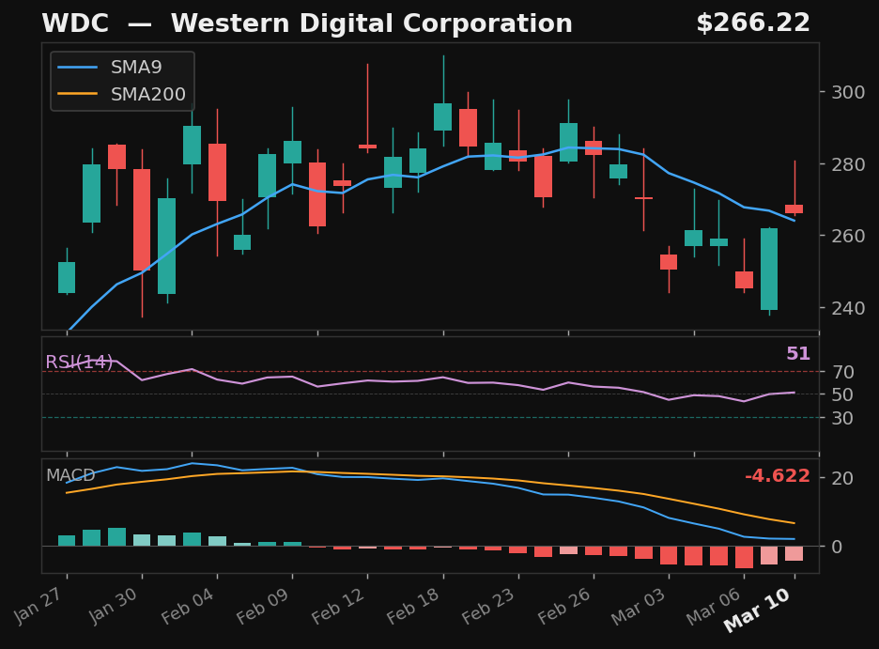Click the RSI(14) panel label
The image size is (879, 649).
pyautogui.click(x=79, y=359)
